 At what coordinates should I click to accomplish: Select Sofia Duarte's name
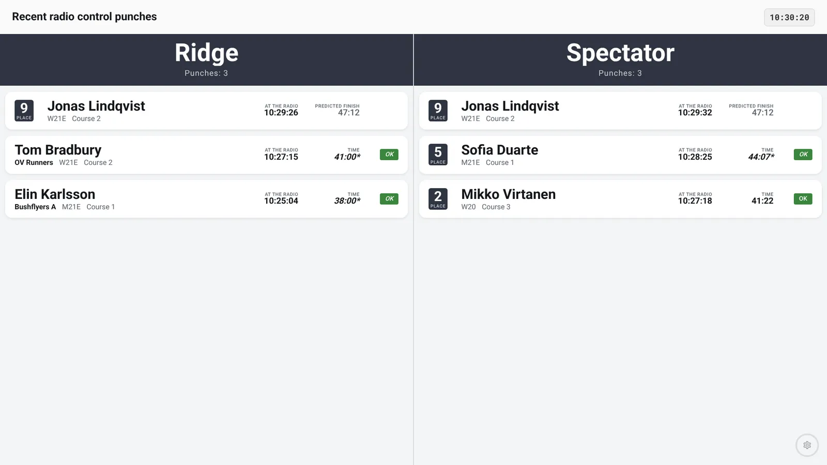pyautogui.click(x=500, y=150)
